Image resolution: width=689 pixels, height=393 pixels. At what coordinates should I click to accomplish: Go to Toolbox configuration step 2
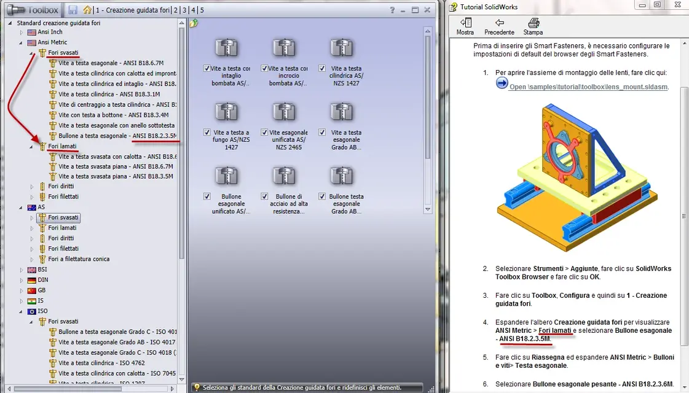(x=176, y=10)
